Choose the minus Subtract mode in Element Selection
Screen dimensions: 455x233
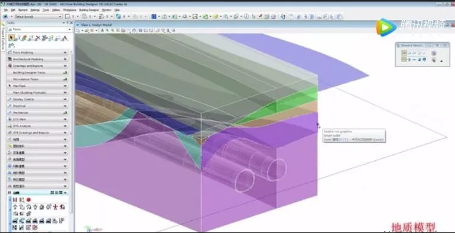point(414,59)
